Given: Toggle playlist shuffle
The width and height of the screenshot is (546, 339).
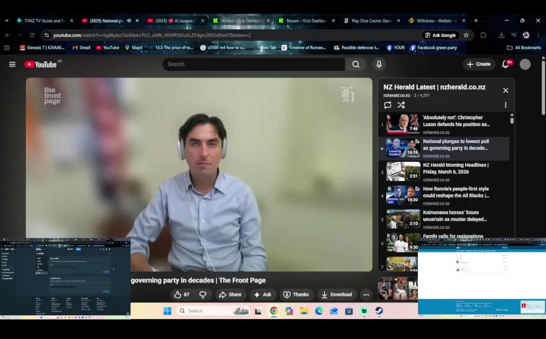Looking at the screenshot, I should [x=401, y=105].
